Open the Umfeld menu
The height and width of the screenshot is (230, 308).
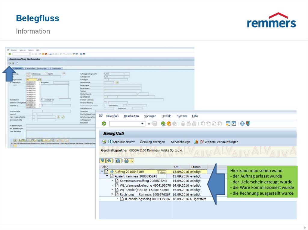(166, 116)
